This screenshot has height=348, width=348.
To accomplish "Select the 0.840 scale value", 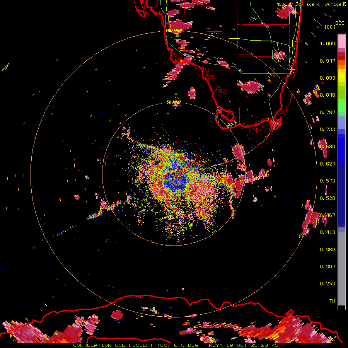I will point(328,95).
